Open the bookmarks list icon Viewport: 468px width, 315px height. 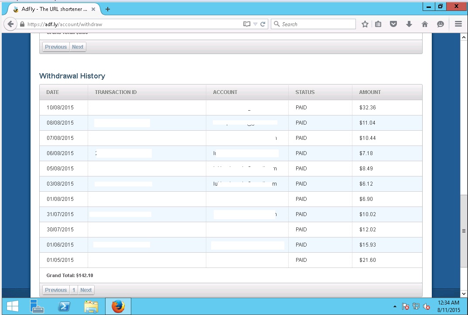tap(378, 24)
